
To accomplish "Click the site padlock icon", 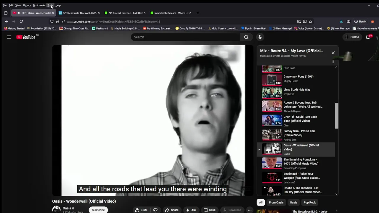I will click(x=57, y=21).
